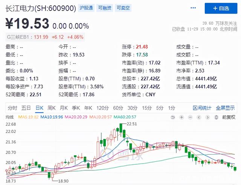This screenshot has width=241, height=185.
Task: Switch chart to 30分 interval
Action: pyautogui.click(x=132, y=108)
